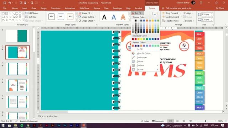Edit shape width field 6.38 cm
228x128 pixels.
(206, 20)
